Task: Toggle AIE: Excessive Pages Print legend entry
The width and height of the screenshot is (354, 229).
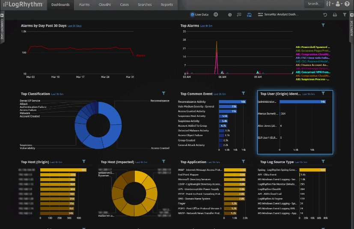Action: pyautogui.click(x=313, y=51)
